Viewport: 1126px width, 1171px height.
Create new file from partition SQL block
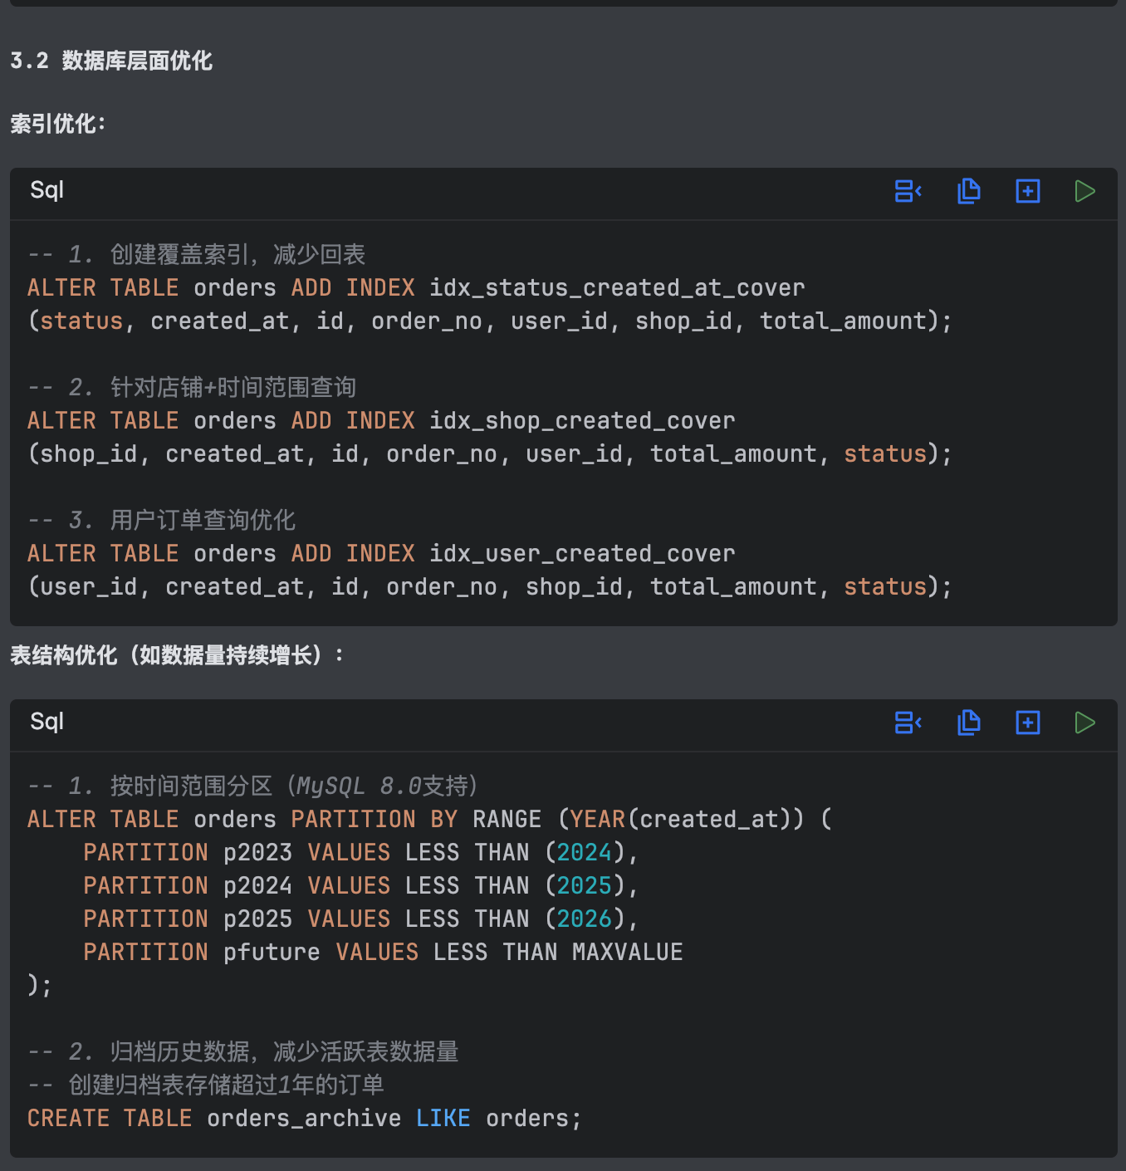point(1027,723)
